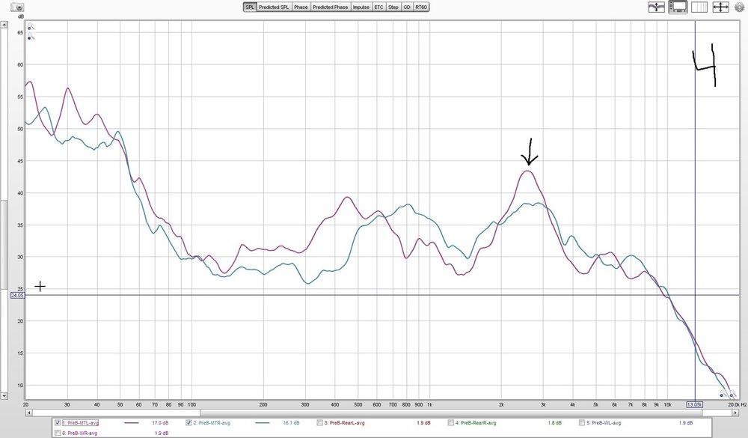Switch to the Predicted SPL tab
This screenshot has height=438, width=748.
pos(274,7)
